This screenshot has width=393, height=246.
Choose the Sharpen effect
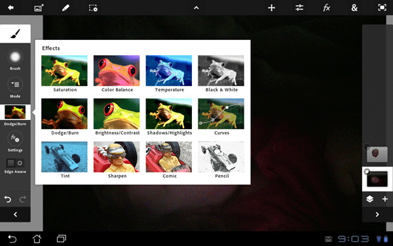click(x=117, y=160)
